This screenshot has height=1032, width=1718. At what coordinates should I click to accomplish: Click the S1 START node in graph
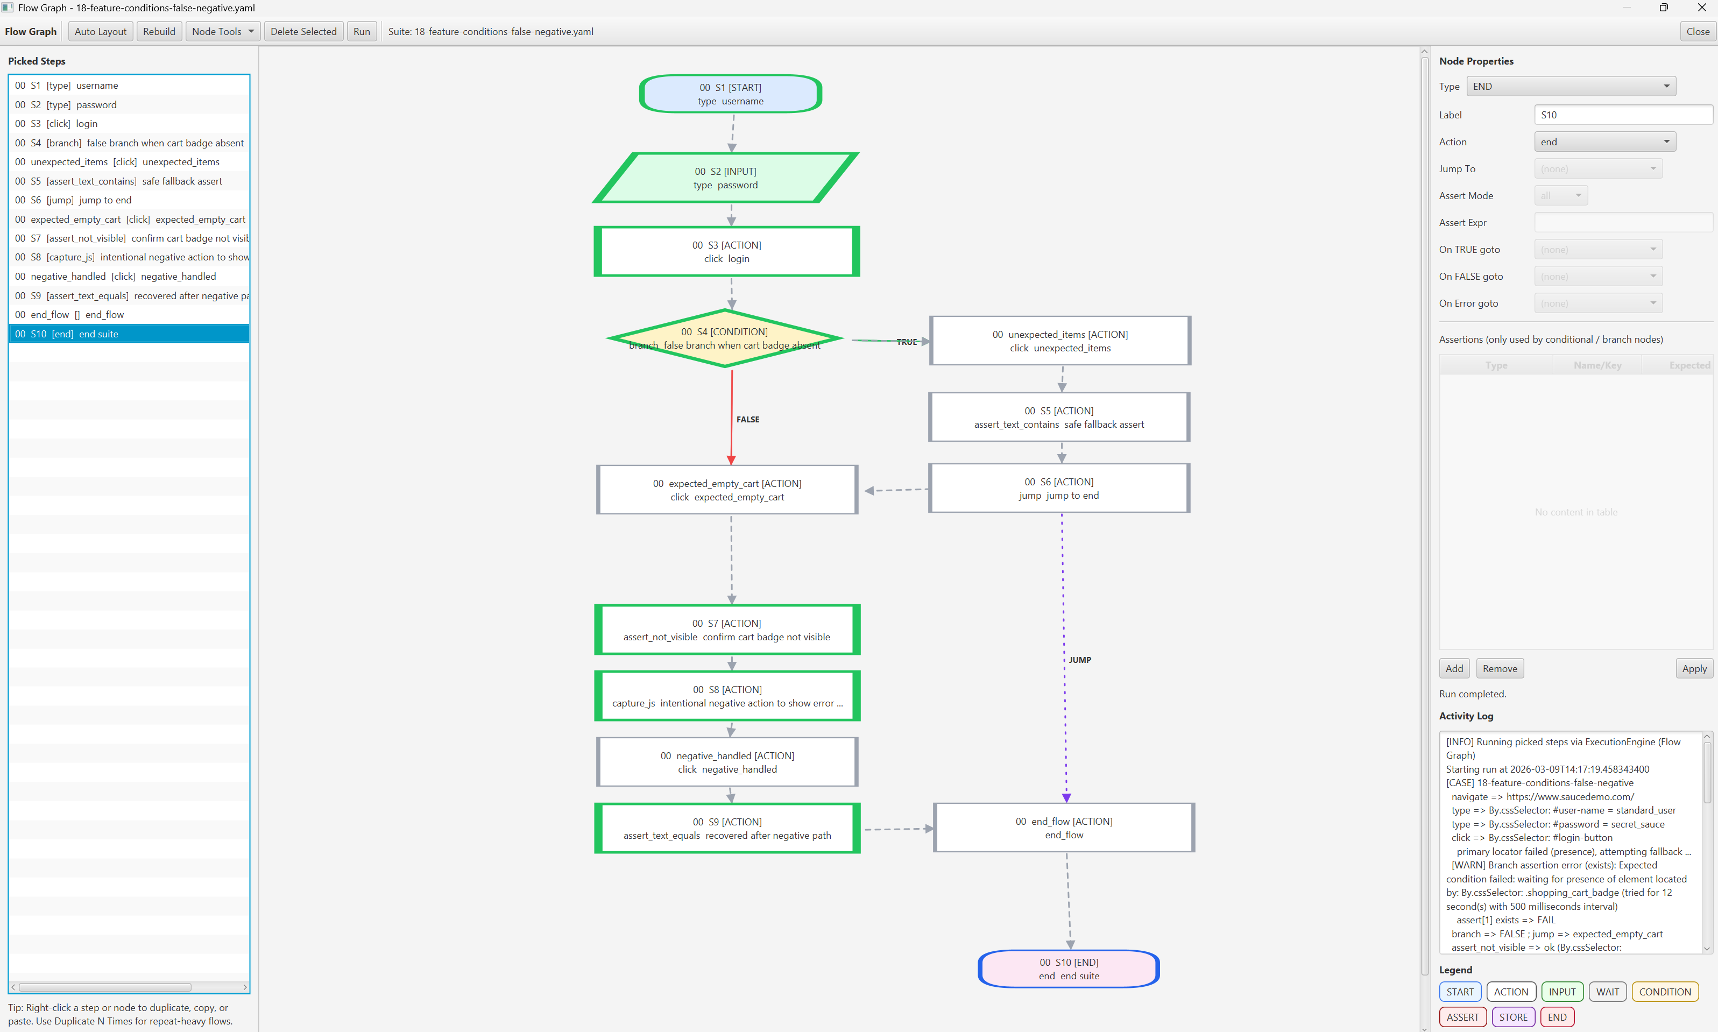pyautogui.click(x=730, y=94)
